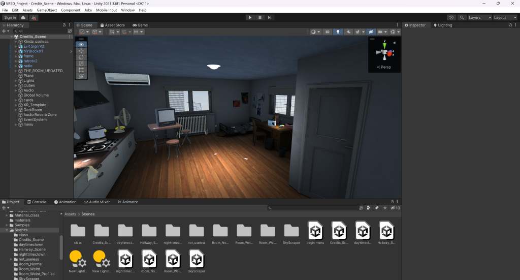This screenshot has height=280, width=520.
Task: Click the Step frame button
Action: coord(270,18)
